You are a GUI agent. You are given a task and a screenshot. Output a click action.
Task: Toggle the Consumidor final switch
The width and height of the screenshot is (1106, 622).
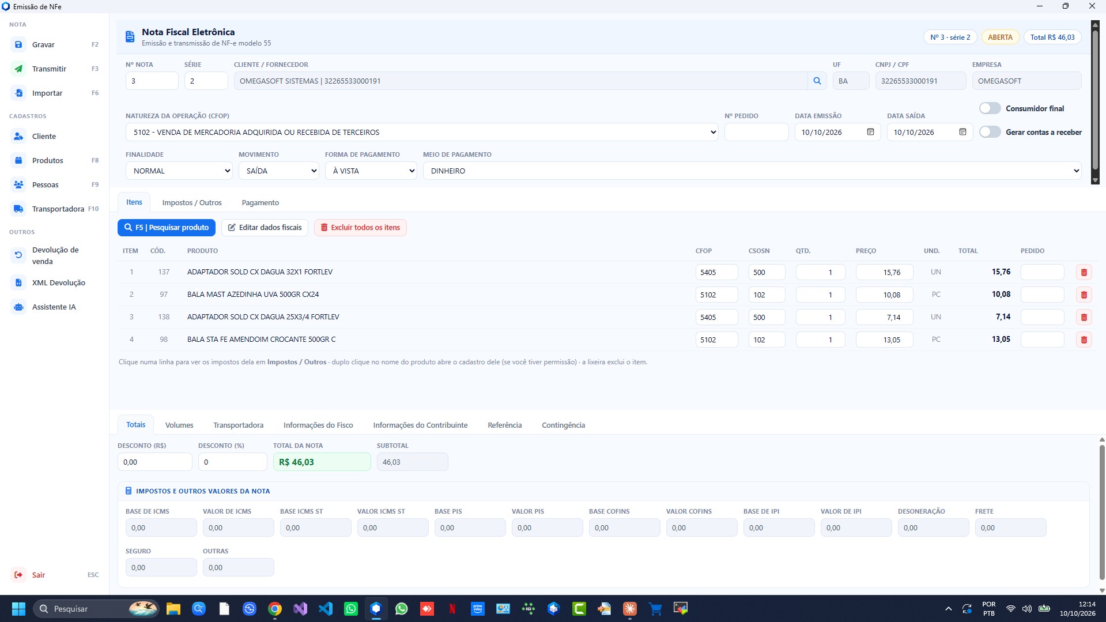click(990, 108)
